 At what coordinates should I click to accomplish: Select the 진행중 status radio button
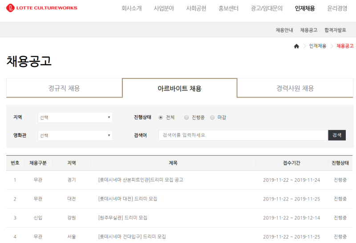pyautogui.click(x=186, y=118)
